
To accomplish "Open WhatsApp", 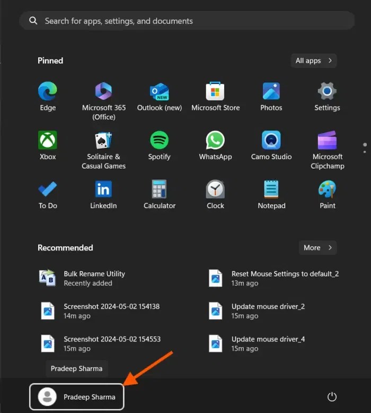I will tap(215, 145).
